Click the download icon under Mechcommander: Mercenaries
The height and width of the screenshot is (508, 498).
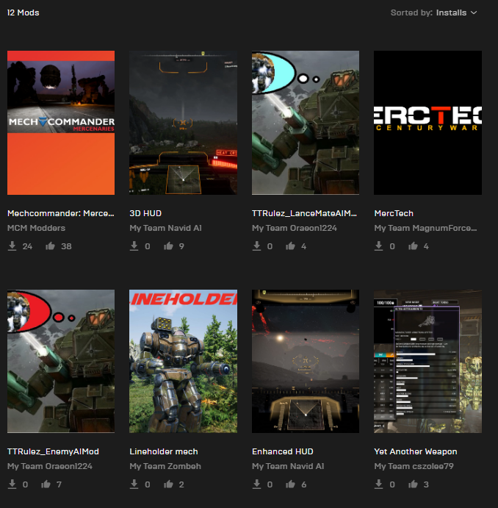tap(12, 246)
